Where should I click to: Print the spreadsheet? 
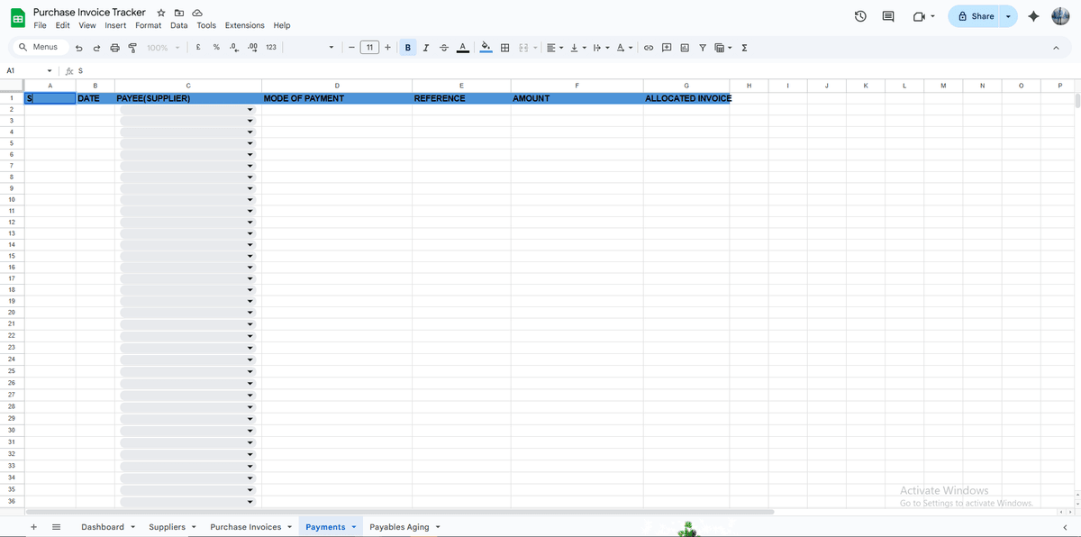pos(114,48)
